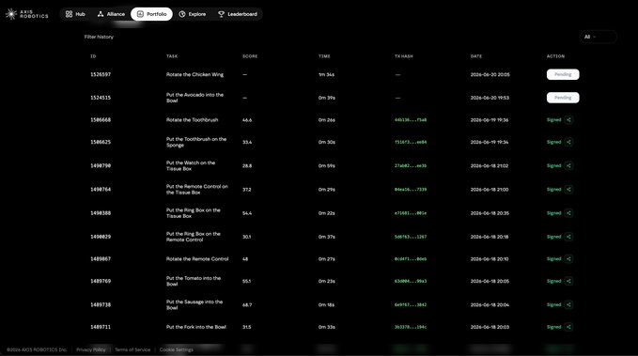Share the Fork into the Bowl result

pos(568,327)
